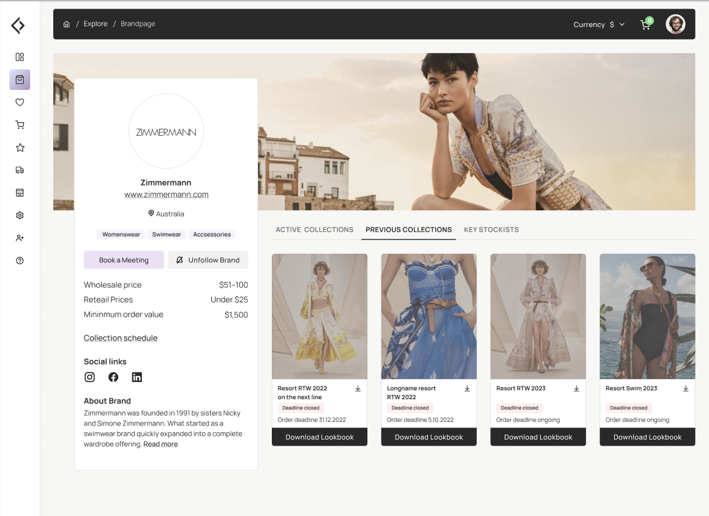Open Zimmermann Instagram link

[89, 377]
